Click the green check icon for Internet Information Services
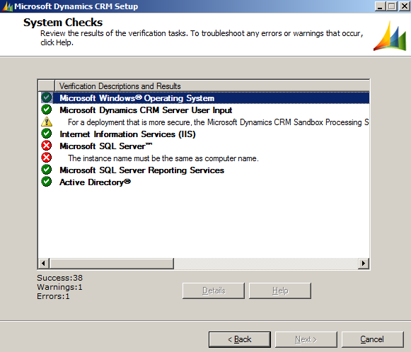Viewport: 411px width, 352px height. click(x=47, y=134)
